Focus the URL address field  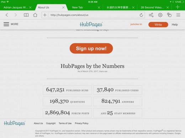pos(94,15)
